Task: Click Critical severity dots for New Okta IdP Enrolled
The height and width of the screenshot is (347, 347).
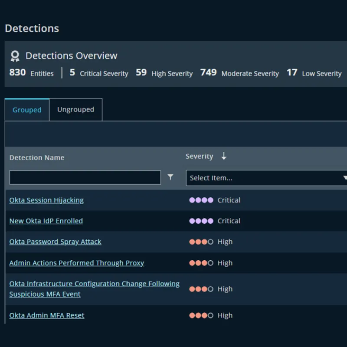Action: tap(201, 221)
